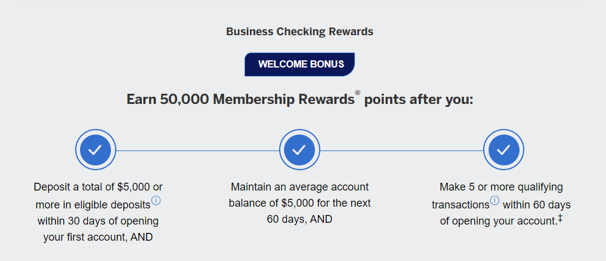Click the line connecting second and third checkmarks

click(401, 151)
